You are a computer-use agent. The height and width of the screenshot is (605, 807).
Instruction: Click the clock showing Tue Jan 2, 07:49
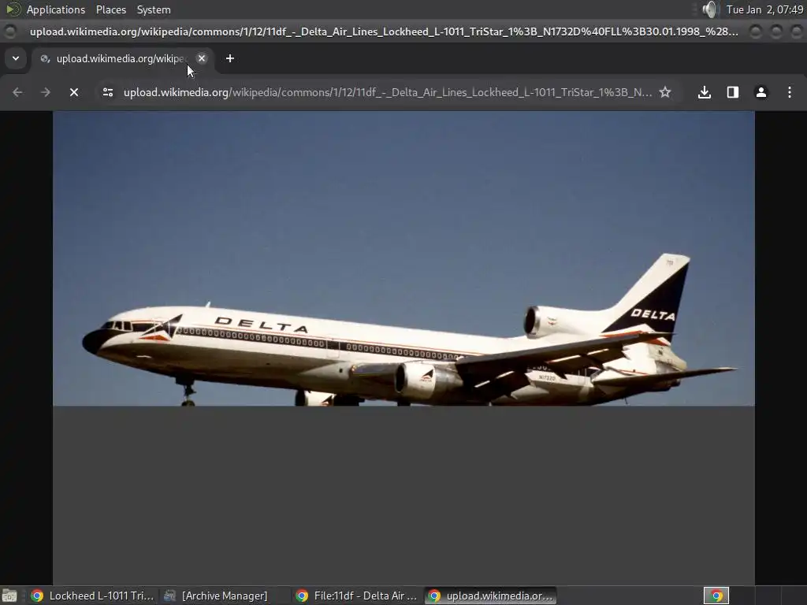pos(764,9)
